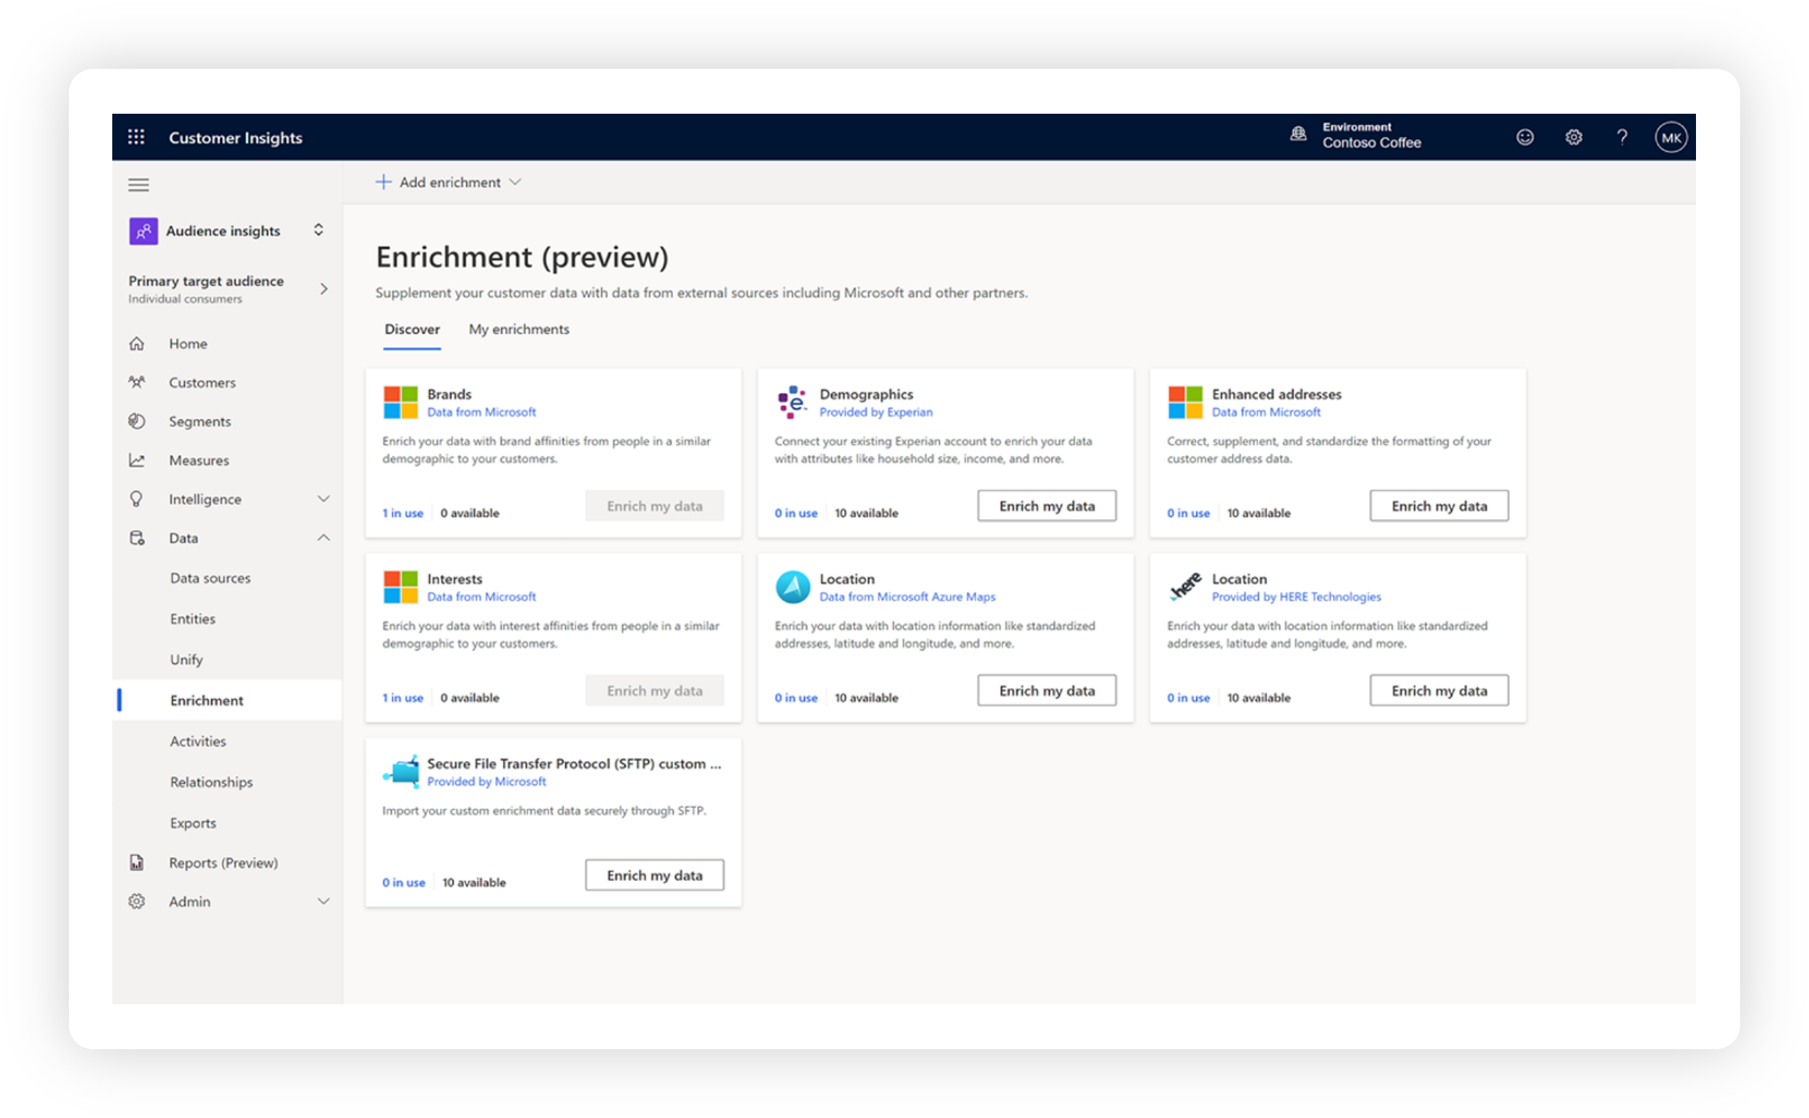The image size is (1809, 1118).
Task: Open the app launcher waffle icon
Action: click(x=136, y=137)
